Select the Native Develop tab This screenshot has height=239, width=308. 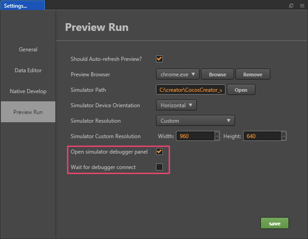pyautogui.click(x=28, y=91)
